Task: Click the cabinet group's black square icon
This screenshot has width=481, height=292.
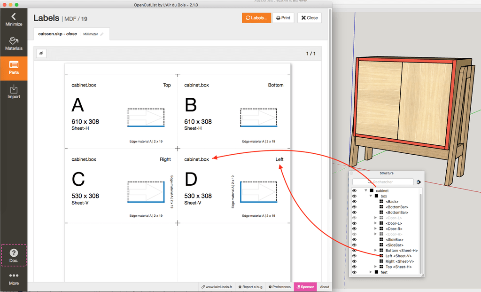Action: (x=372, y=191)
